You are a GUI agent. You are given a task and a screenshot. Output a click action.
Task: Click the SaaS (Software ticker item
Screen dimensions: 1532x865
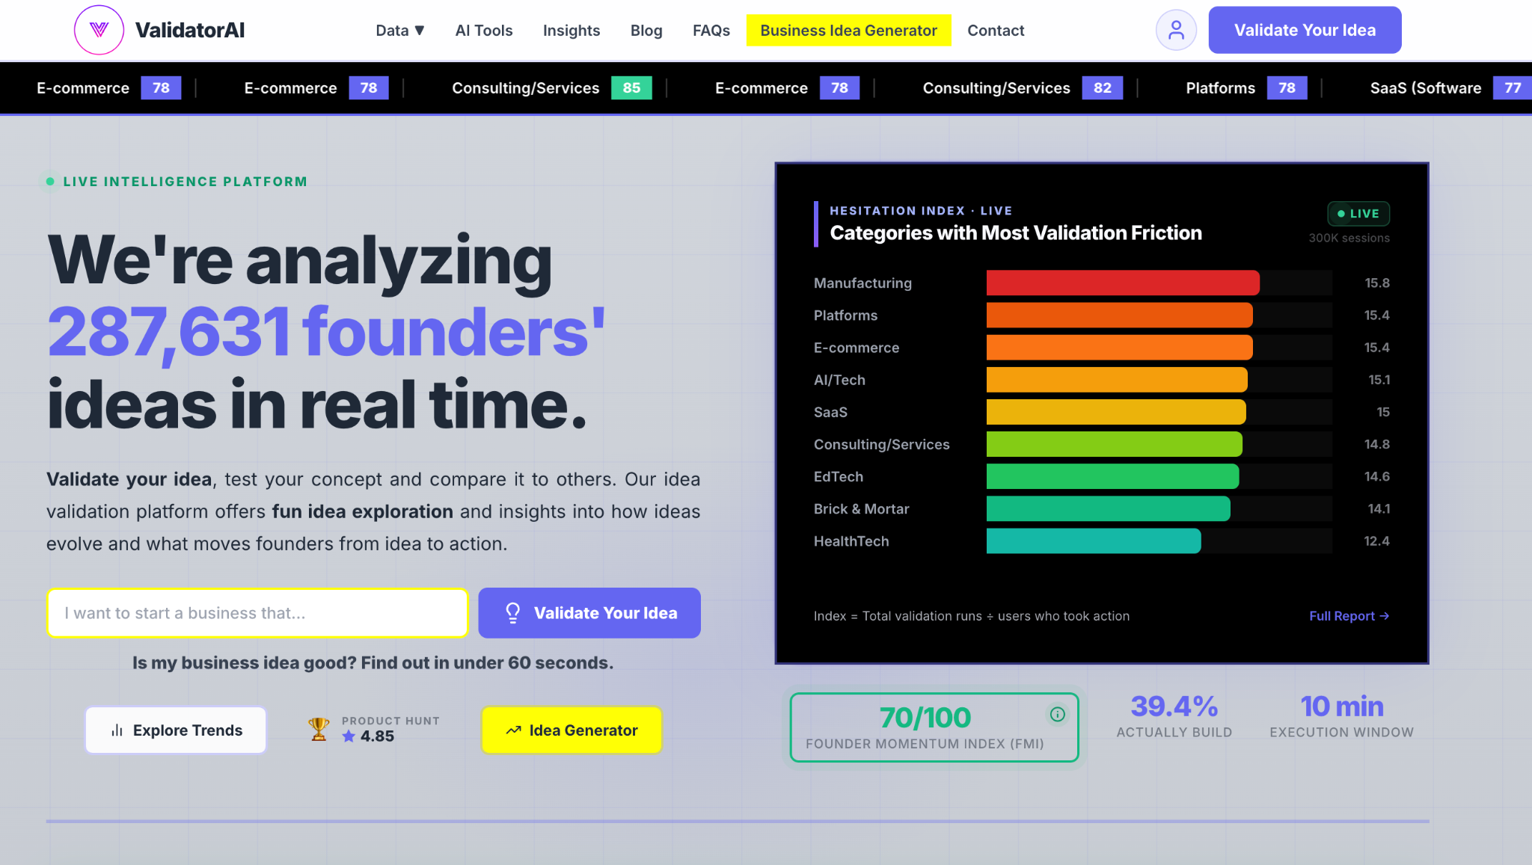pyautogui.click(x=1451, y=88)
